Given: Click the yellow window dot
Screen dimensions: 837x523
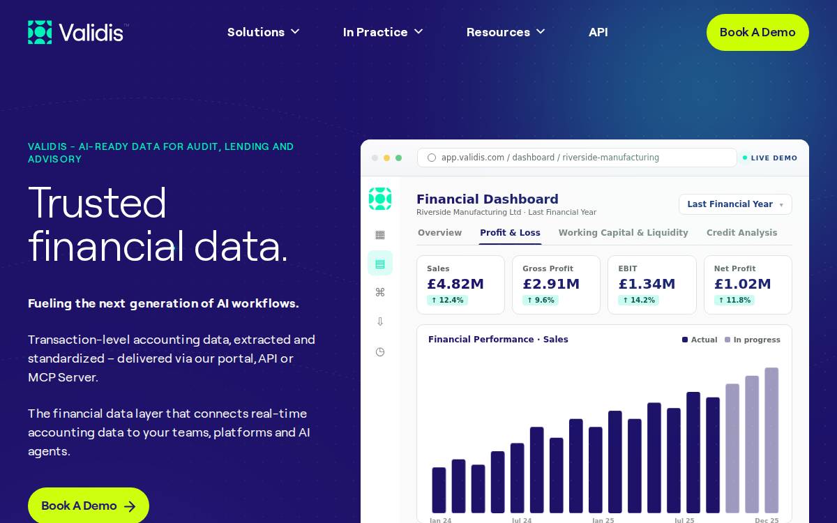Looking at the screenshot, I should (386, 158).
